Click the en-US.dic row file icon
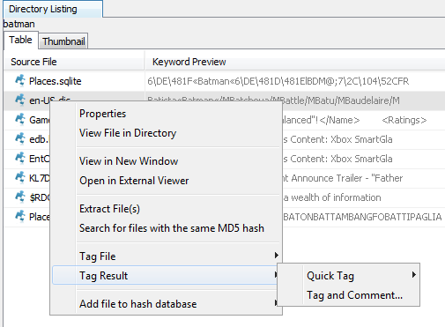445x327 pixels. coord(20,100)
